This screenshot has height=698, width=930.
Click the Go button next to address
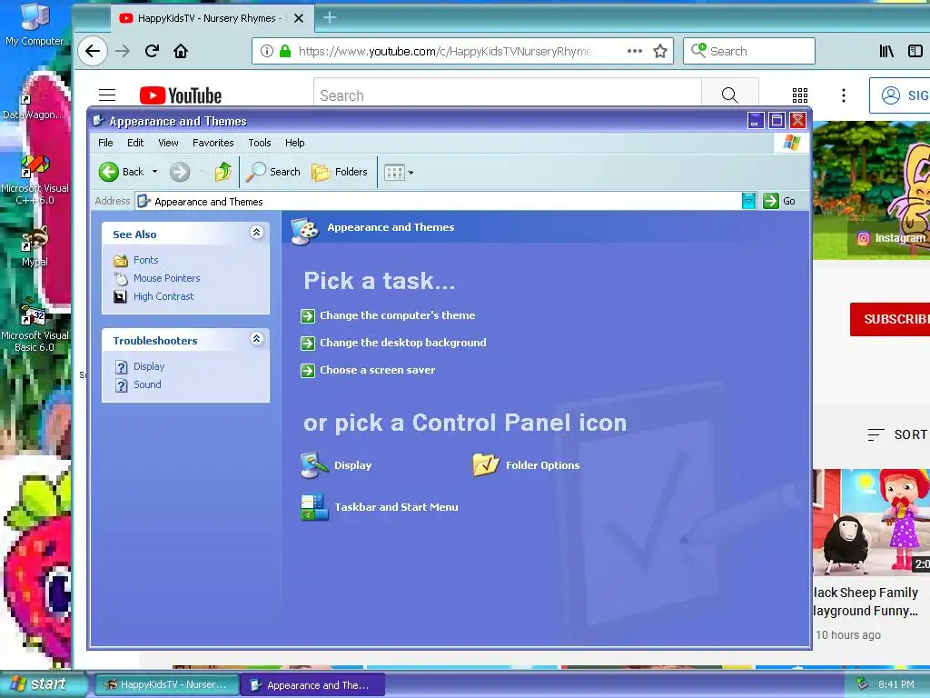click(x=779, y=201)
